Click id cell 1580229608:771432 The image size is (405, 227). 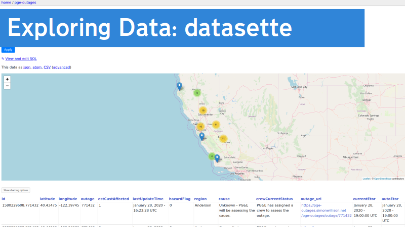[x=20, y=205]
